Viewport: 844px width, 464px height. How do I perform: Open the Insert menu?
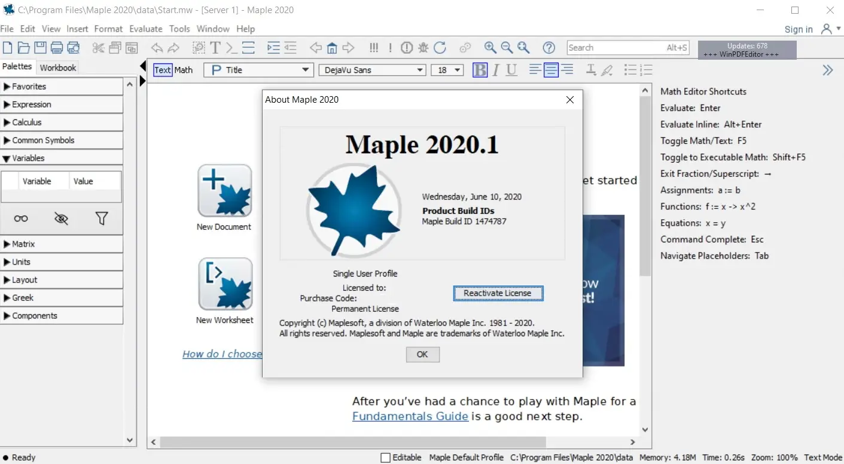click(x=77, y=29)
